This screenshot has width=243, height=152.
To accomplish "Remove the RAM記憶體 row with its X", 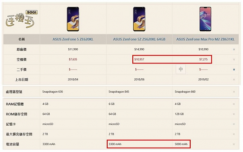I will point(234,104).
